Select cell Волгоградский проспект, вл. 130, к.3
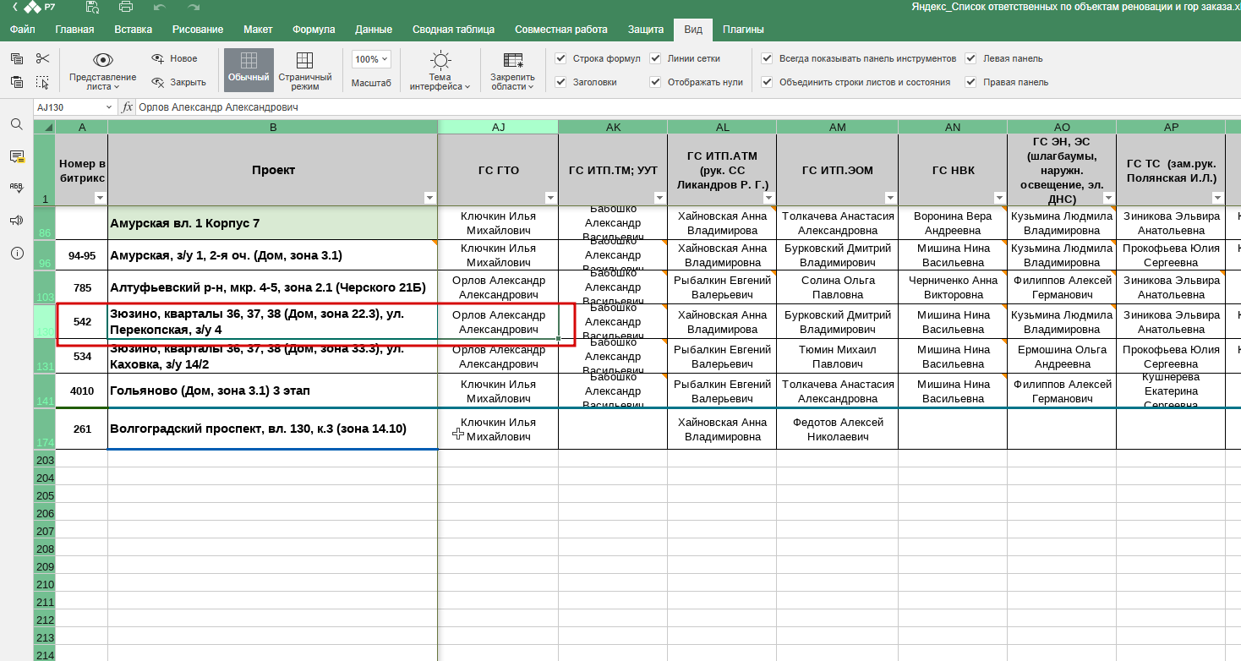1241x661 pixels. click(x=273, y=429)
